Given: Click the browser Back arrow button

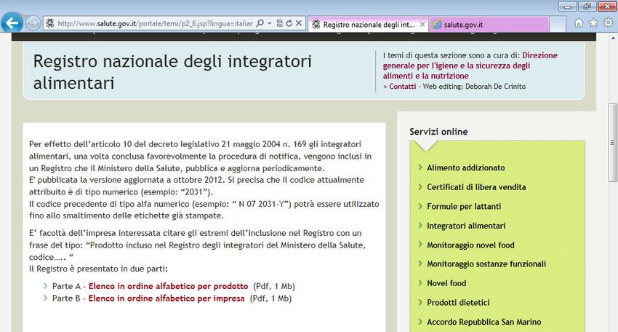Looking at the screenshot, I should (12, 23).
